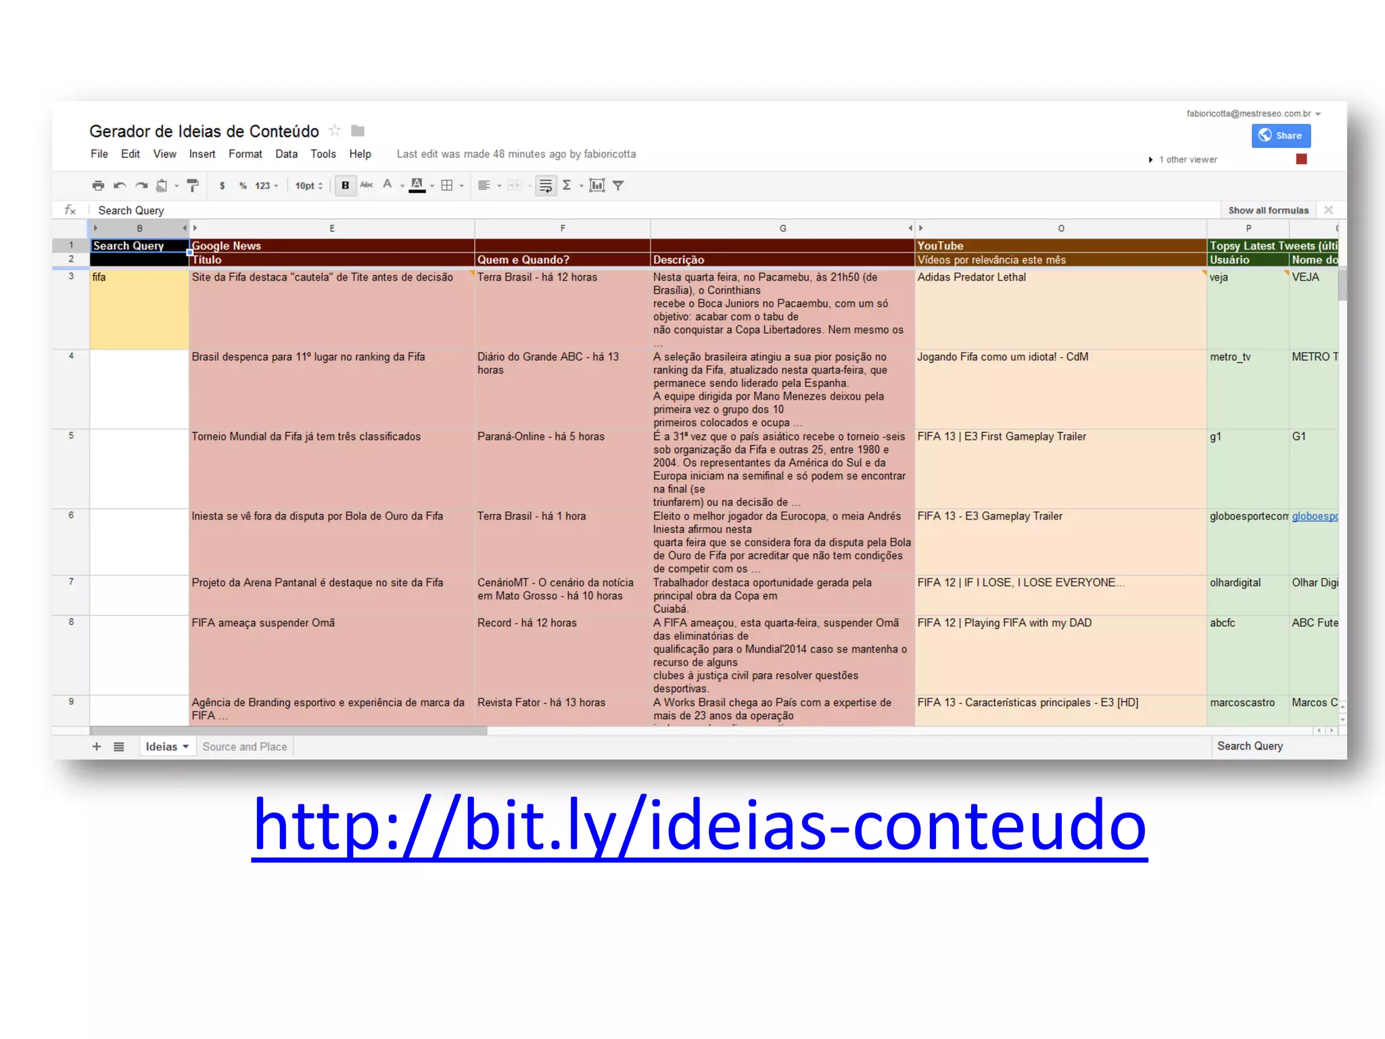Open borders dropdown arrow

pos(462,186)
